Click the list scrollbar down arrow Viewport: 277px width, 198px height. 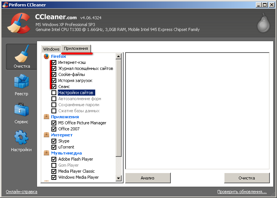(118, 178)
